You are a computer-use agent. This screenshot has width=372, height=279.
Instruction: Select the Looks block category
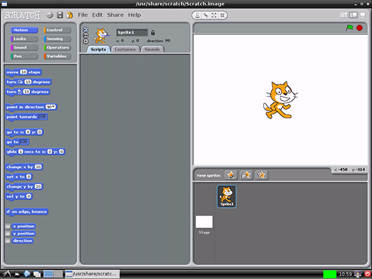pyautogui.click(x=24, y=39)
